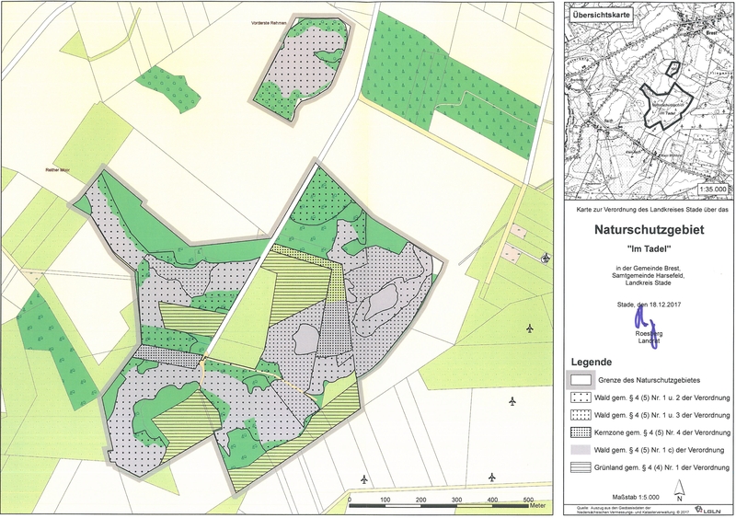
Task: Click the 1:35.000 scale label box
Action: 711,188
